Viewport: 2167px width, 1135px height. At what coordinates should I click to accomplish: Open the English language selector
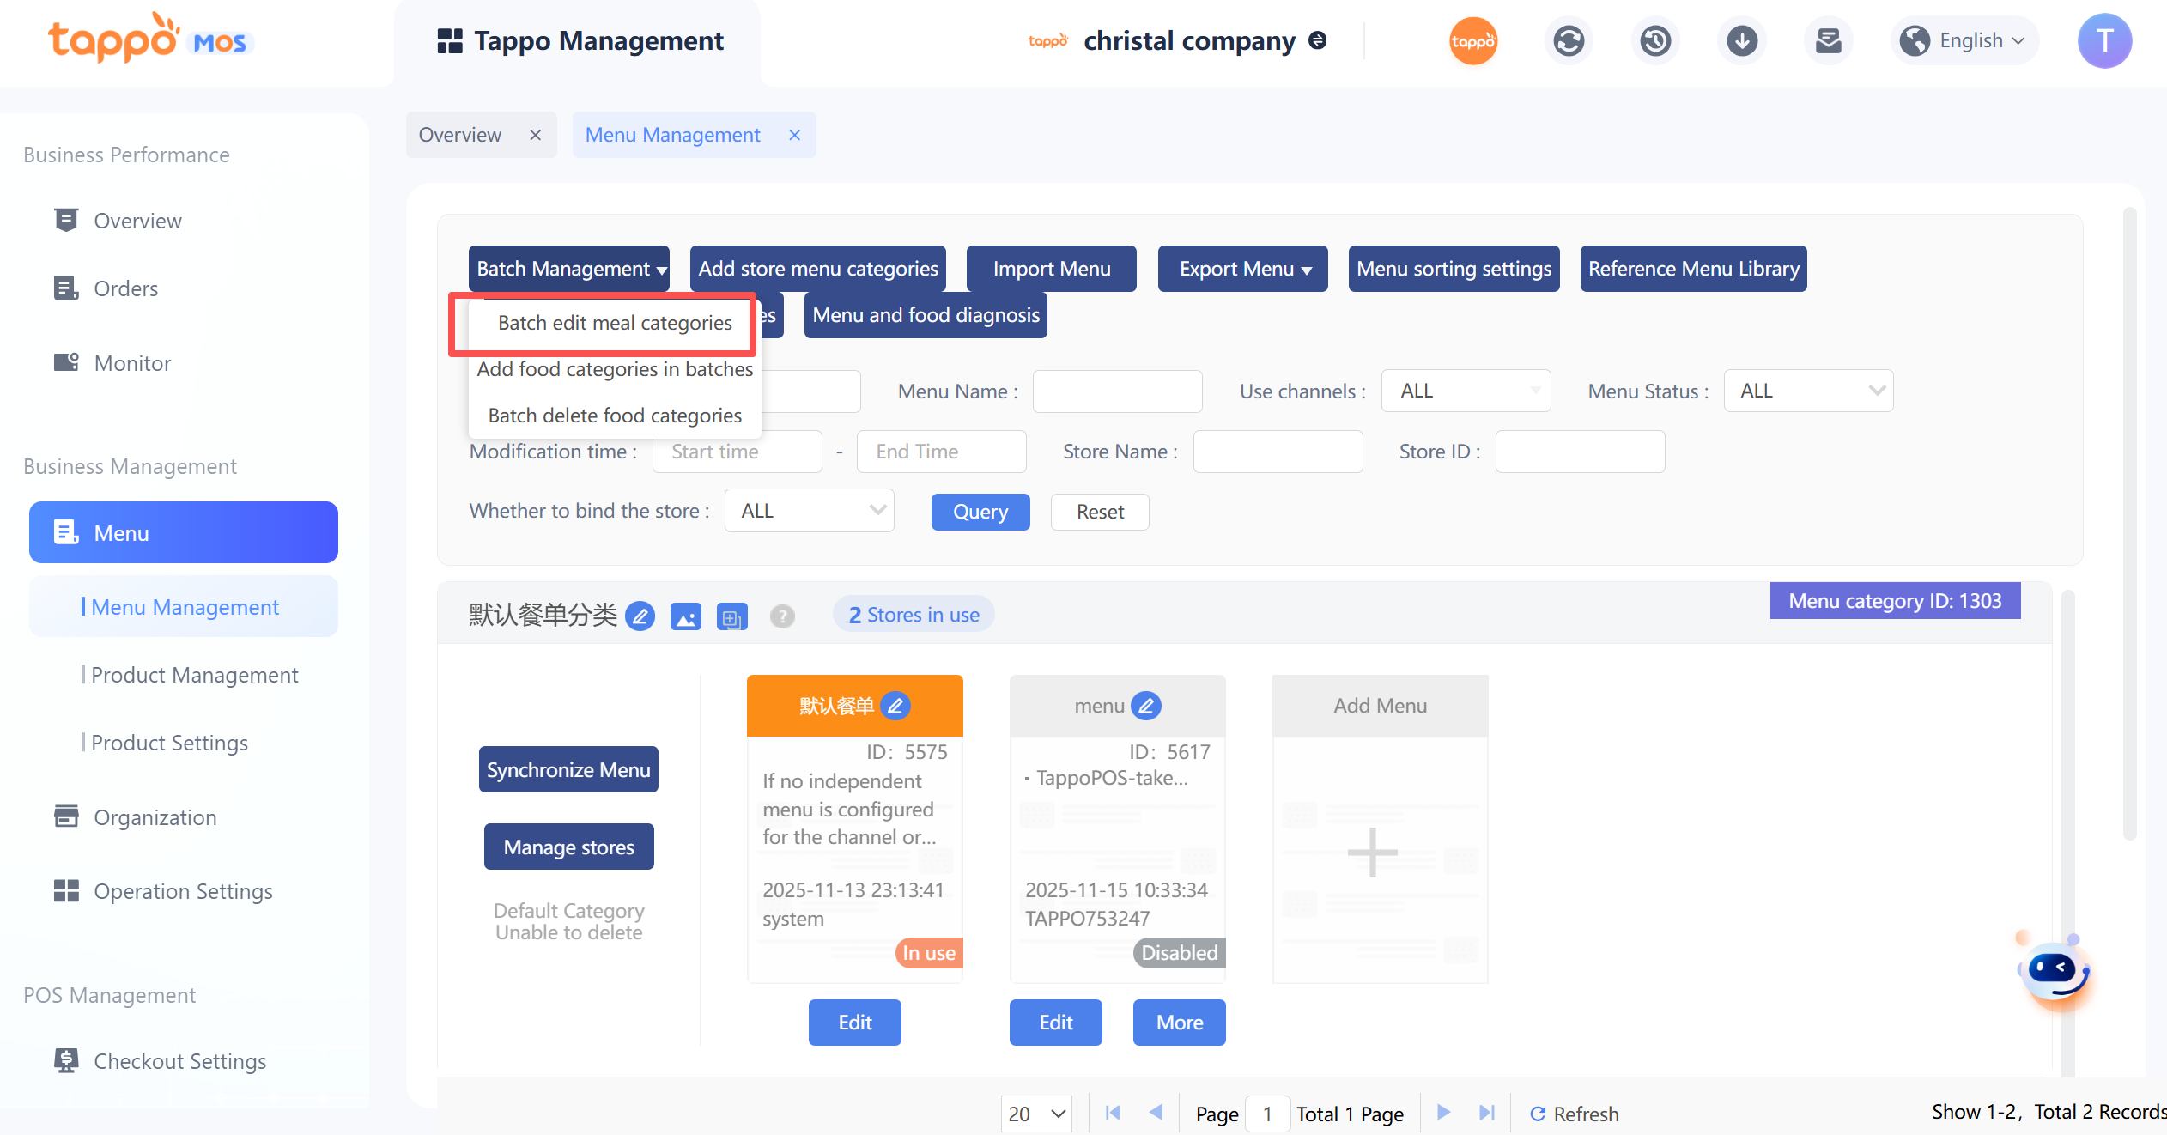(1965, 41)
